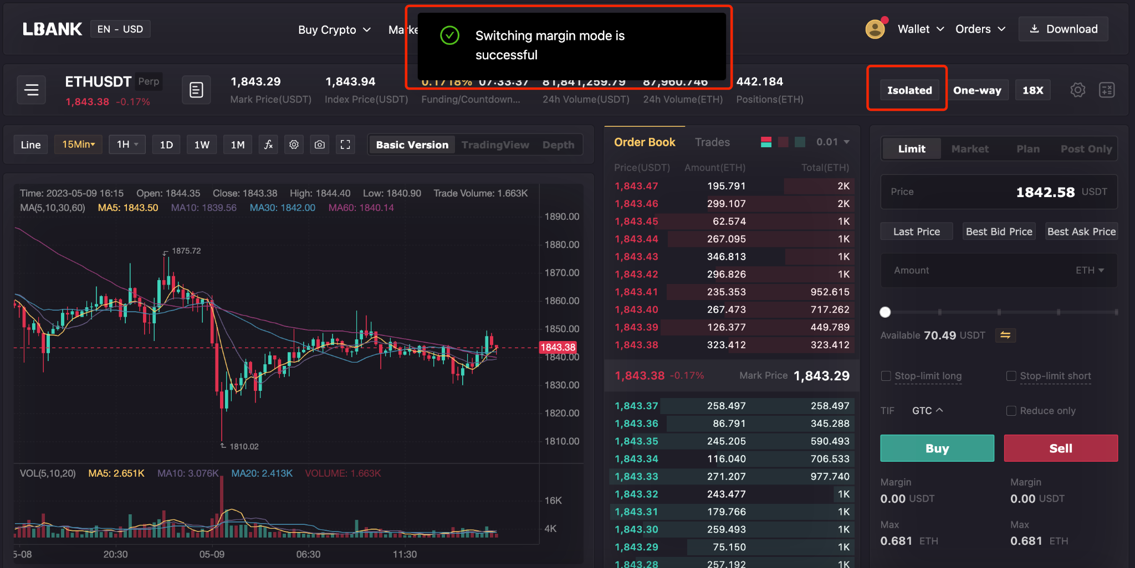This screenshot has height=568, width=1135.
Task: Open the hamburger menu beside ETHUSDT
Action: pyautogui.click(x=32, y=90)
